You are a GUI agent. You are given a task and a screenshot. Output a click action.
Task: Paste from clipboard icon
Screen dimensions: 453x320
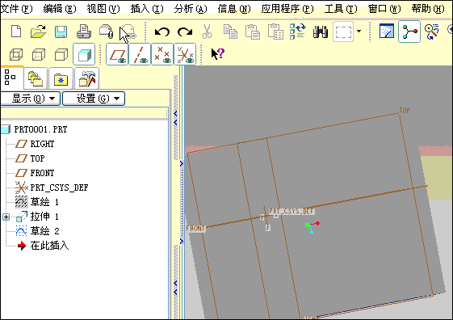pos(253,32)
